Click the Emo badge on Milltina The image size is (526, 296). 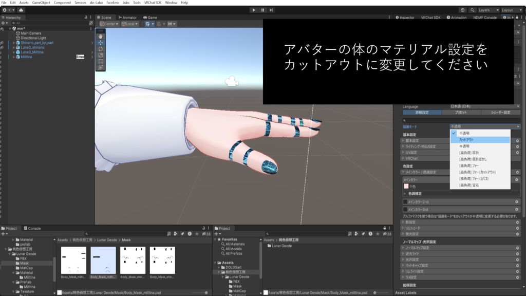pos(80,57)
